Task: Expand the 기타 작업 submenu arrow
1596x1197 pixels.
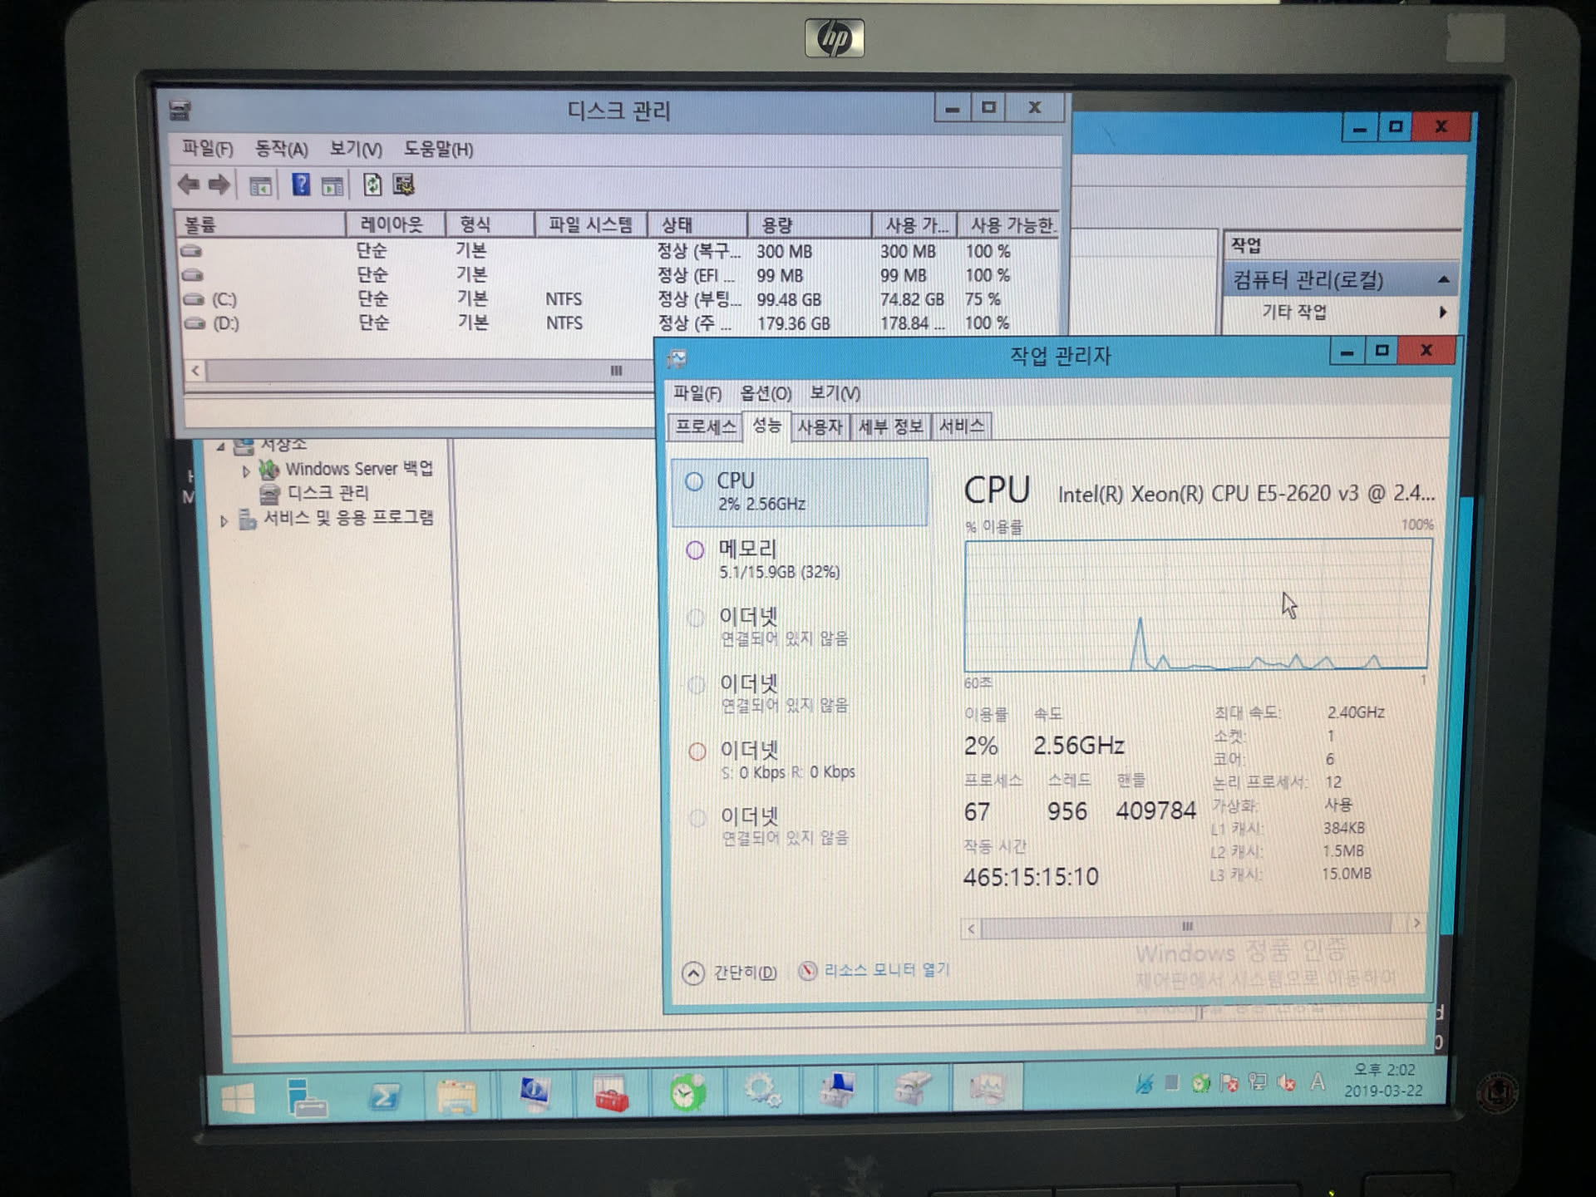Action: pyautogui.click(x=1442, y=313)
